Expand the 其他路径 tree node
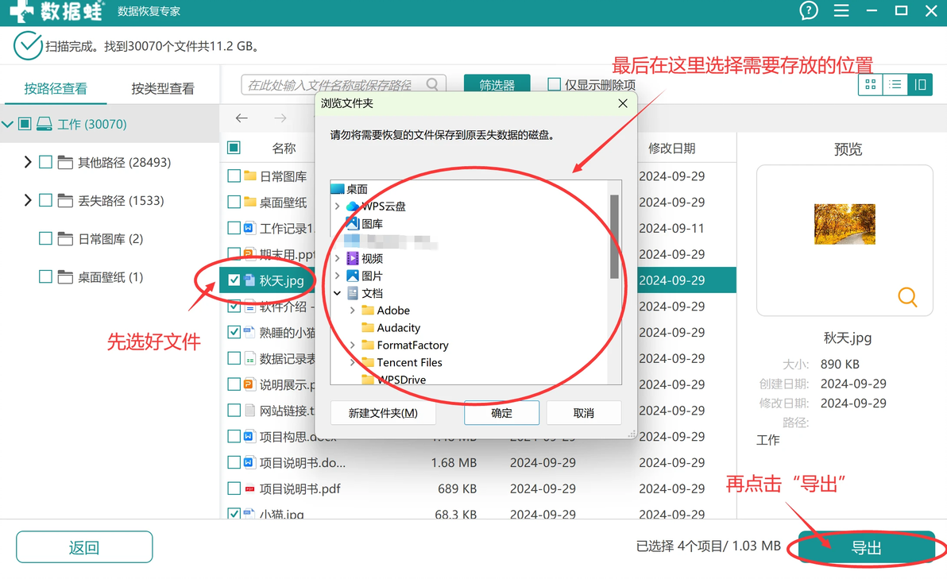This screenshot has width=947, height=579. [x=27, y=162]
